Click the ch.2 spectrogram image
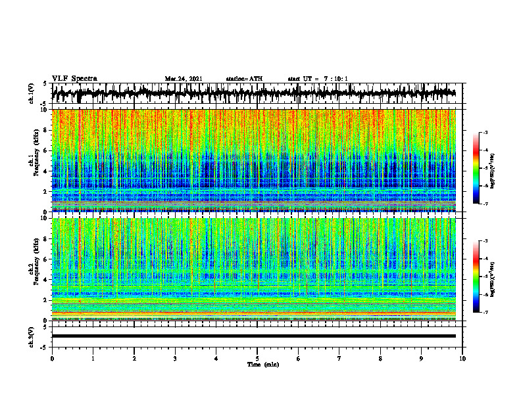This screenshot has width=521, height=402. [x=253, y=269]
